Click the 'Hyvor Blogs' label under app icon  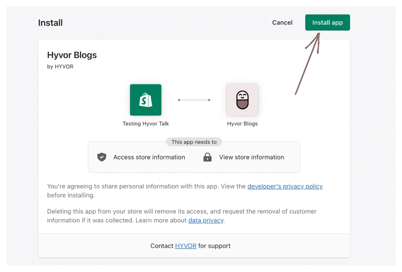[x=242, y=124]
